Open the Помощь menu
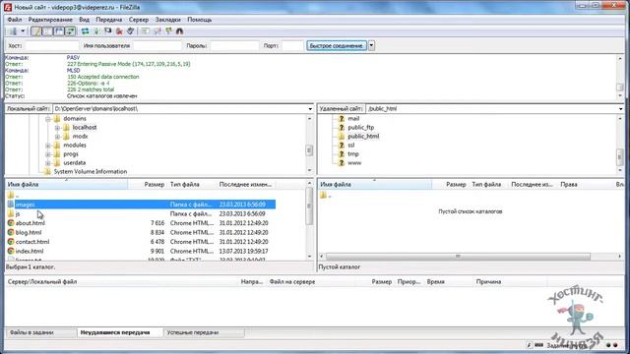Image resolution: width=630 pixels, height=354 pixels. click(199, 20)
